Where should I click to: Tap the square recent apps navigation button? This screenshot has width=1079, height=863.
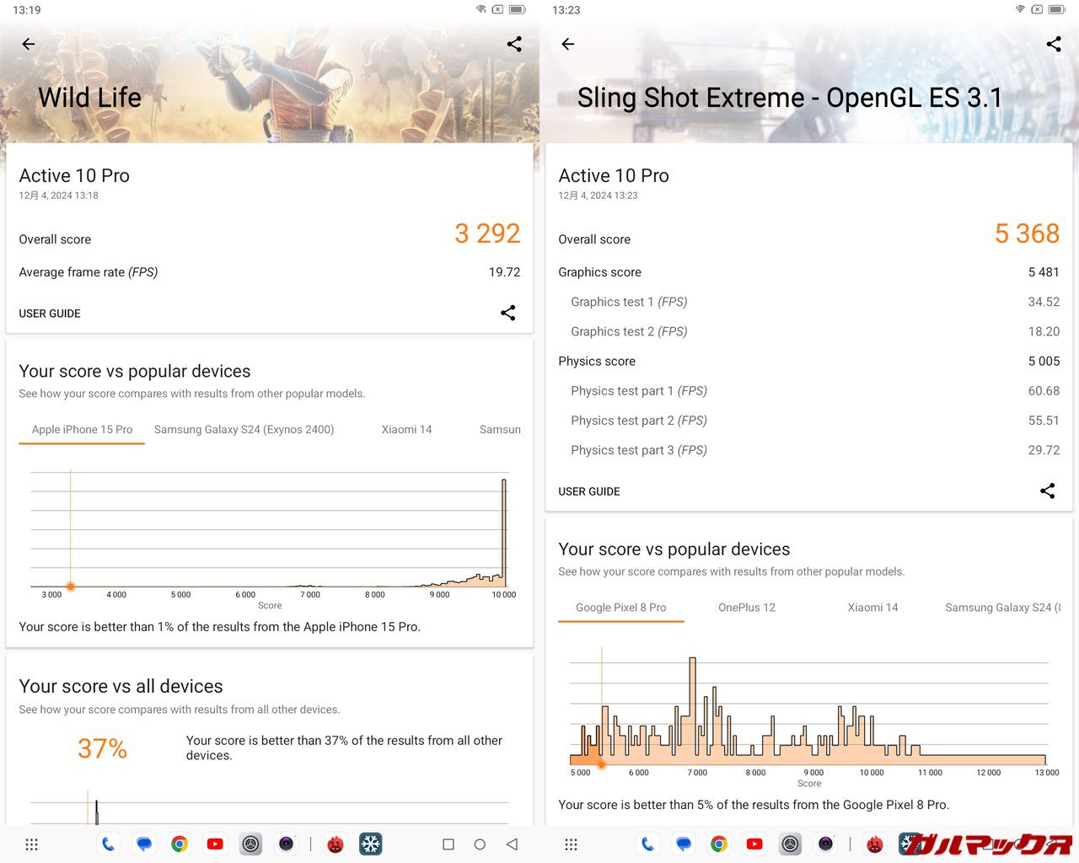[x=448, y=844]
